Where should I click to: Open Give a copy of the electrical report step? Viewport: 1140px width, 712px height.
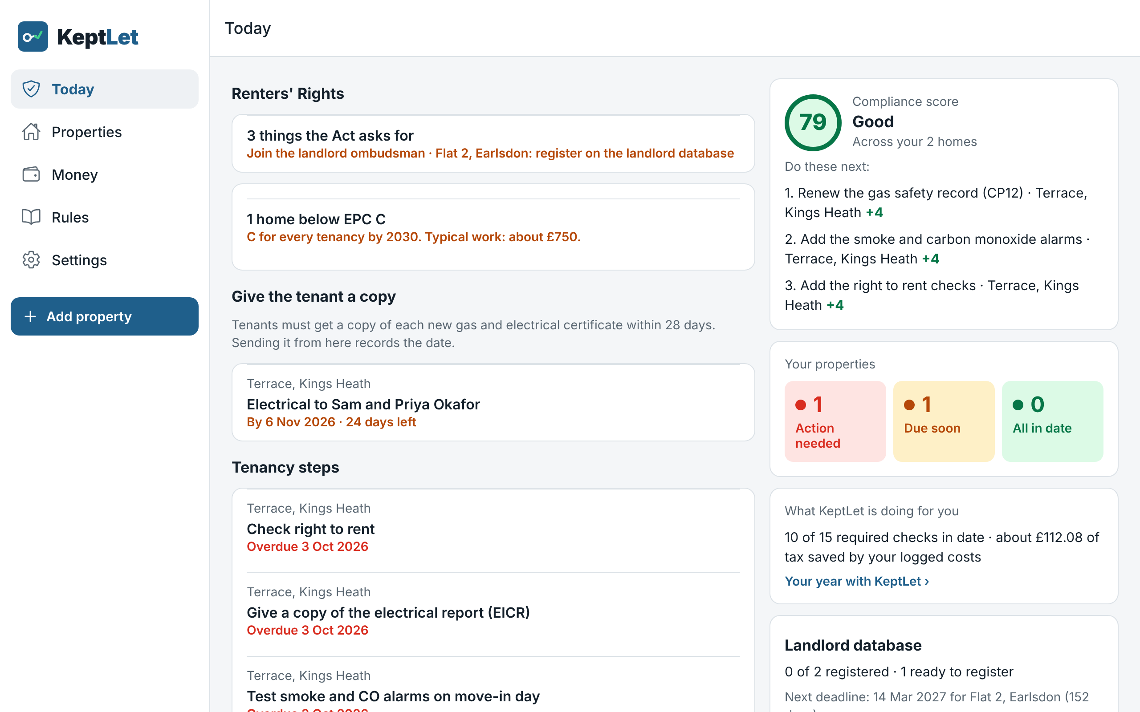click(x=493, y=615)
